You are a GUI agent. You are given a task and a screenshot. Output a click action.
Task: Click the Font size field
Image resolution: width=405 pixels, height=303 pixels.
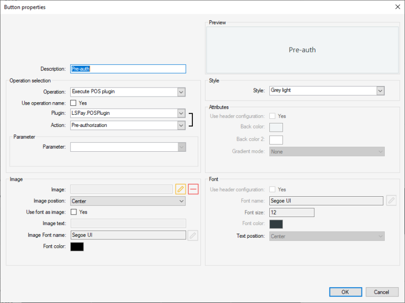tap(292, 212)
